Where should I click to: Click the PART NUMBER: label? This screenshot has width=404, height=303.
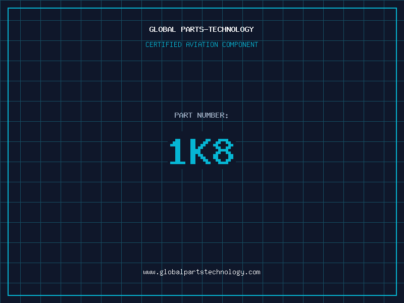[201, 115]
